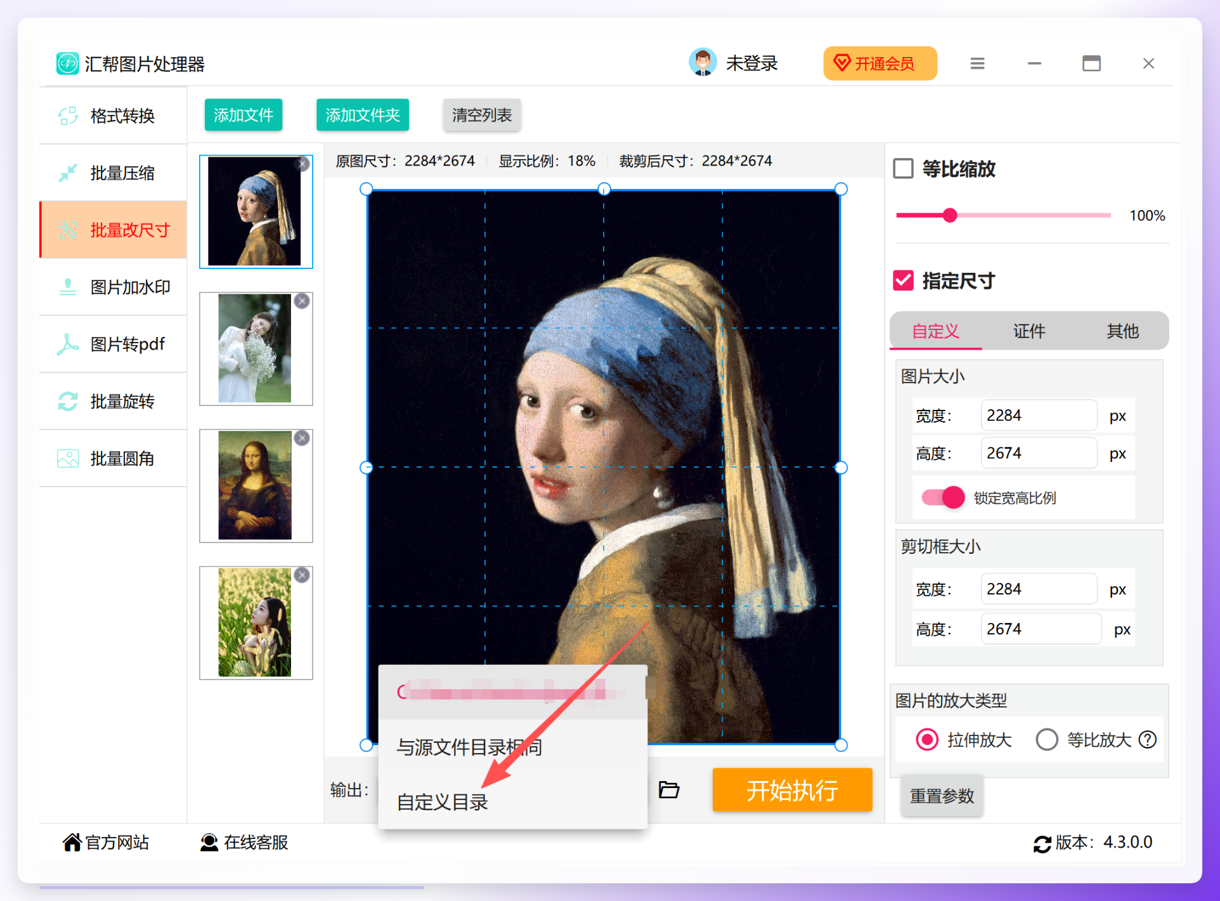This screenshot has width=1220, height=901.
Task: Select the 拉伸放大 radio button
Action: click(927, 739)
